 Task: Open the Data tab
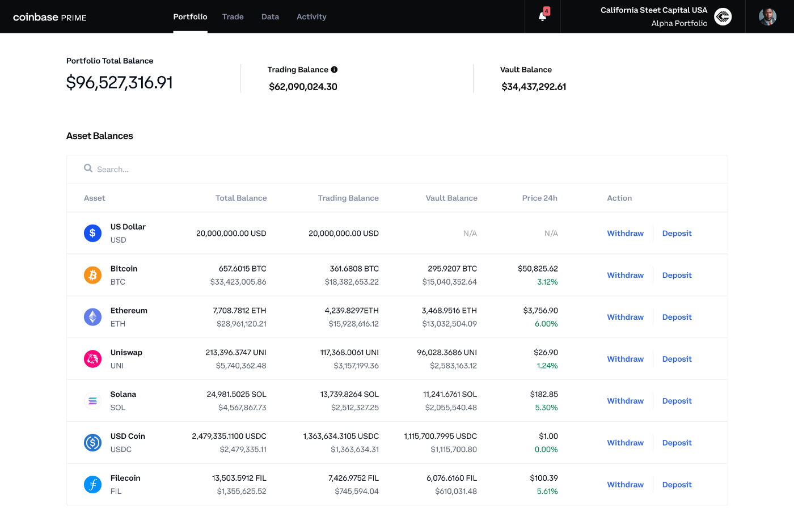pyautogui.click(x=270, y=16)
